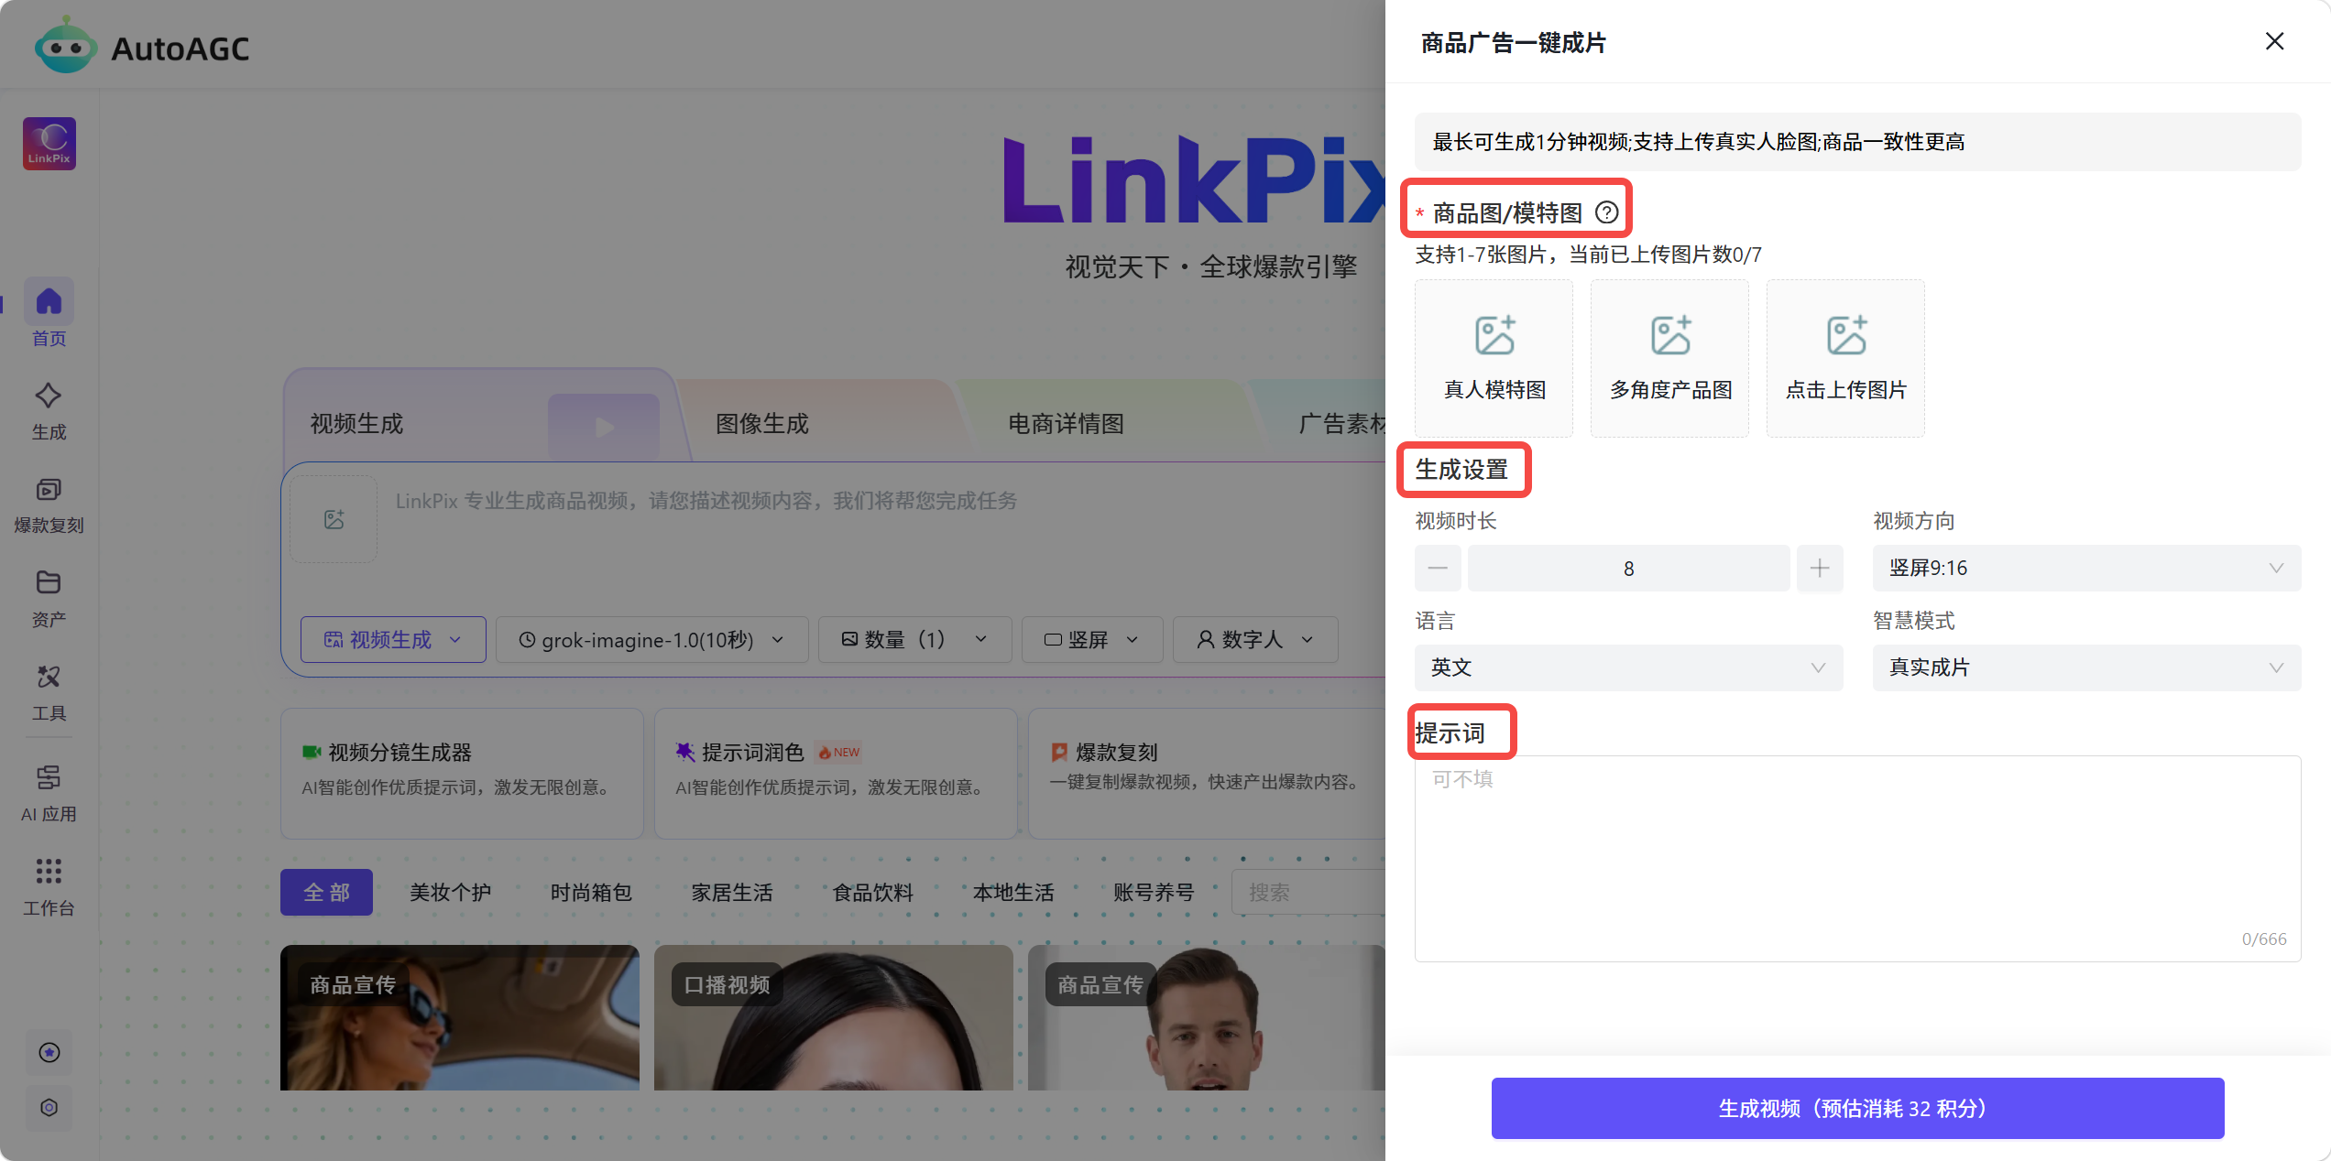Select the 全部 category filter

[x=326, y=892]
